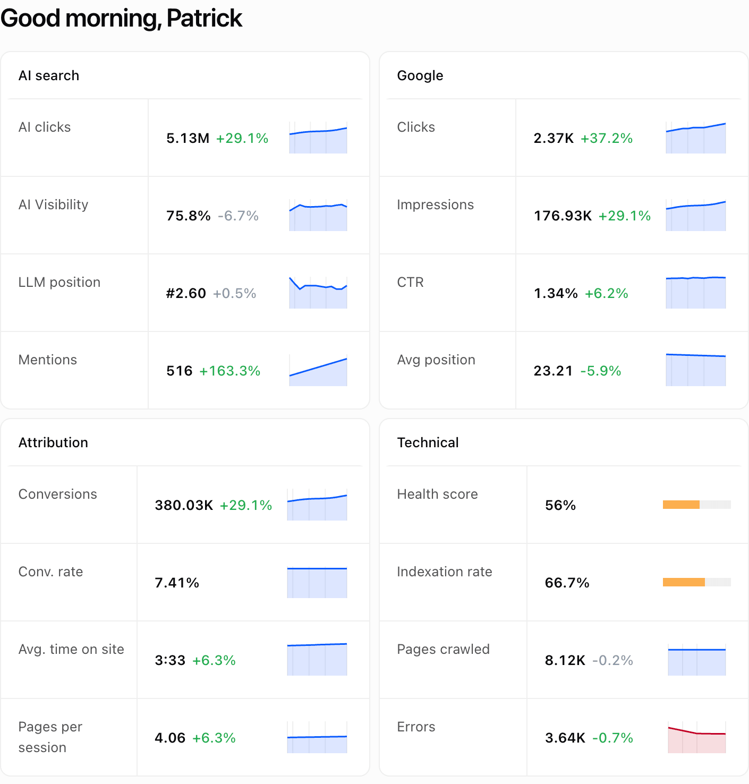The image size is (749, 784).
Task: Click the Pages per session label
Action: [50, 737]
